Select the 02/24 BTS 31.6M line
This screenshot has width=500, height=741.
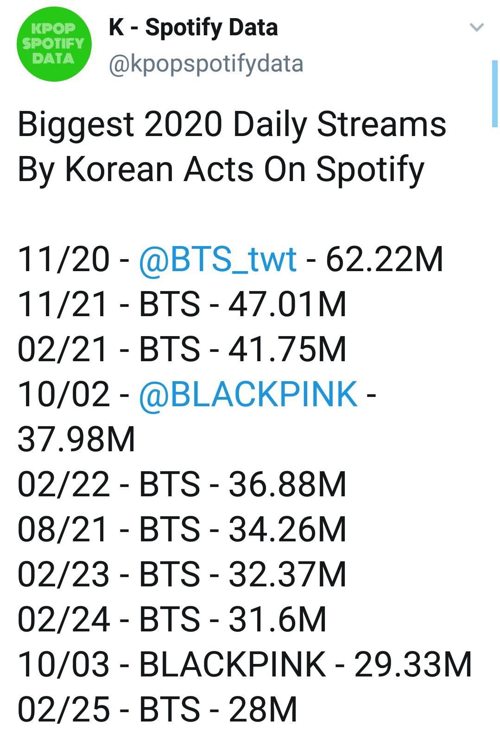[172, 619]
